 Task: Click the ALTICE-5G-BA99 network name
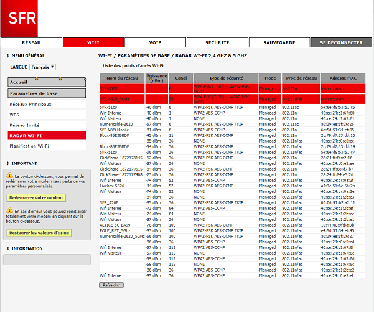coord(115,225)
